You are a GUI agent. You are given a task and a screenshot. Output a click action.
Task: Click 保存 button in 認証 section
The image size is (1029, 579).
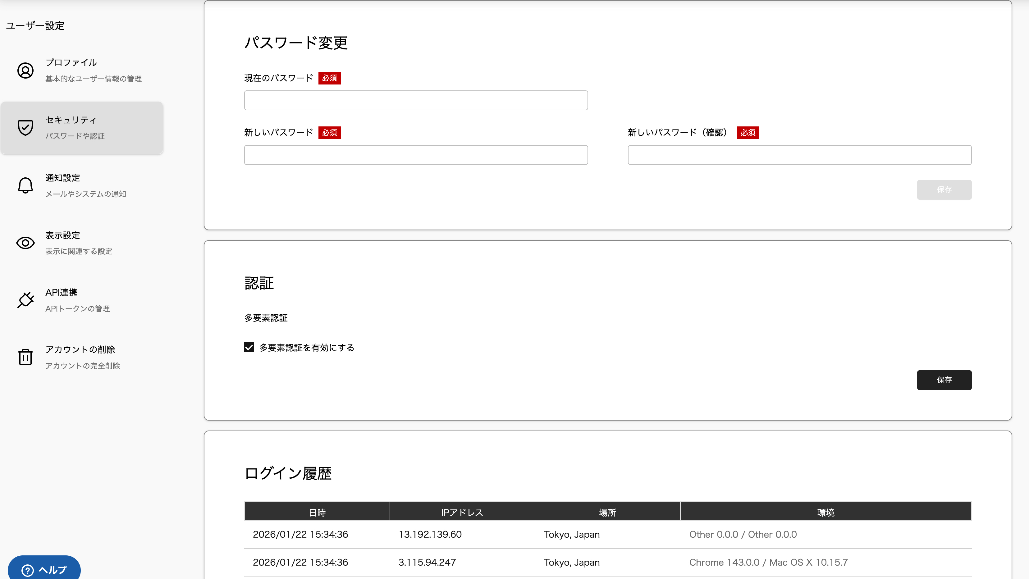944,380
